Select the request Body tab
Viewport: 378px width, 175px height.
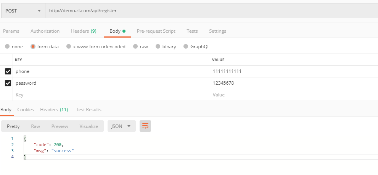click(x=117, y=31)
